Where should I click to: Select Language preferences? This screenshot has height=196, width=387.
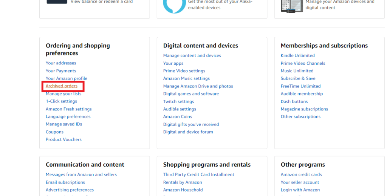68,117
